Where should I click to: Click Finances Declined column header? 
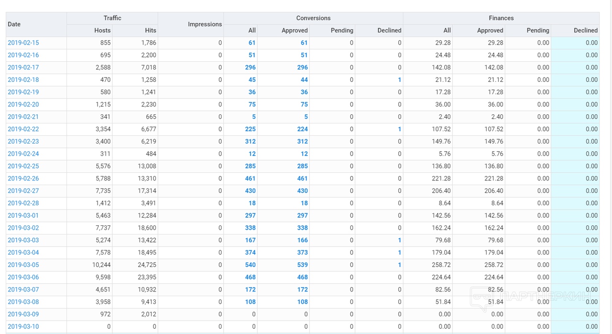click(x=585, y=31)
